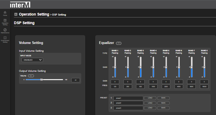The height and width of the screenshot is (115, 216).
Task: Click the 125 frequency field
Action: tap(115, 87)
